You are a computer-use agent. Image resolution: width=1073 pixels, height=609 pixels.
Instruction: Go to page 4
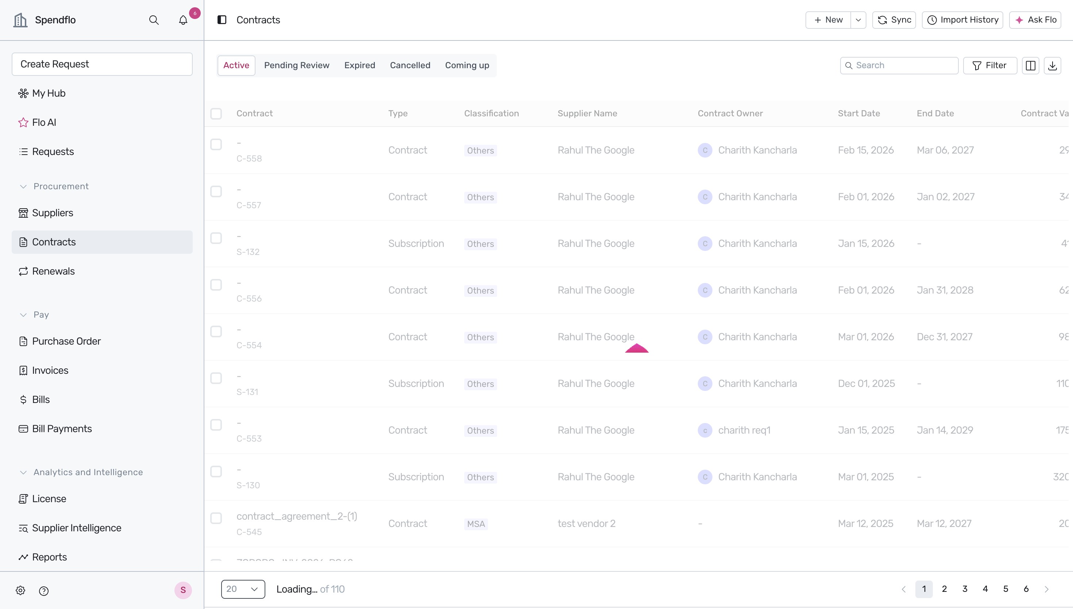985,589
